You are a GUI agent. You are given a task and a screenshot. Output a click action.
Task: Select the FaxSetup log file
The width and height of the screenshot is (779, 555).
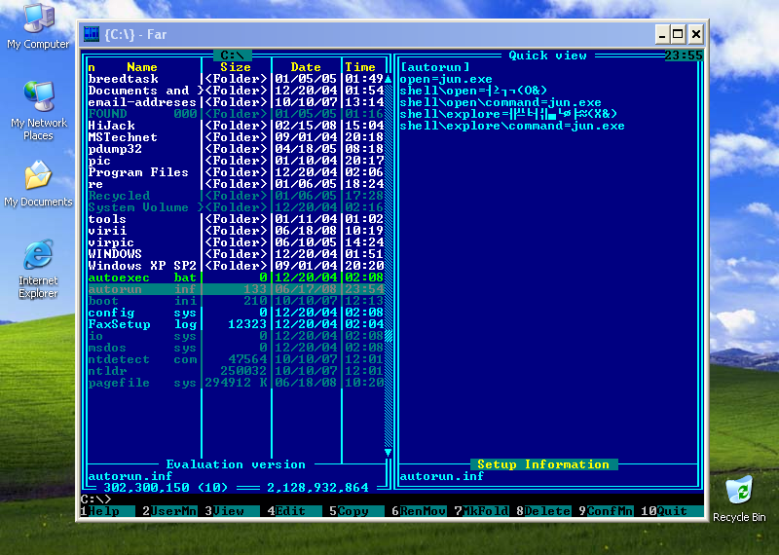point(236,324)
